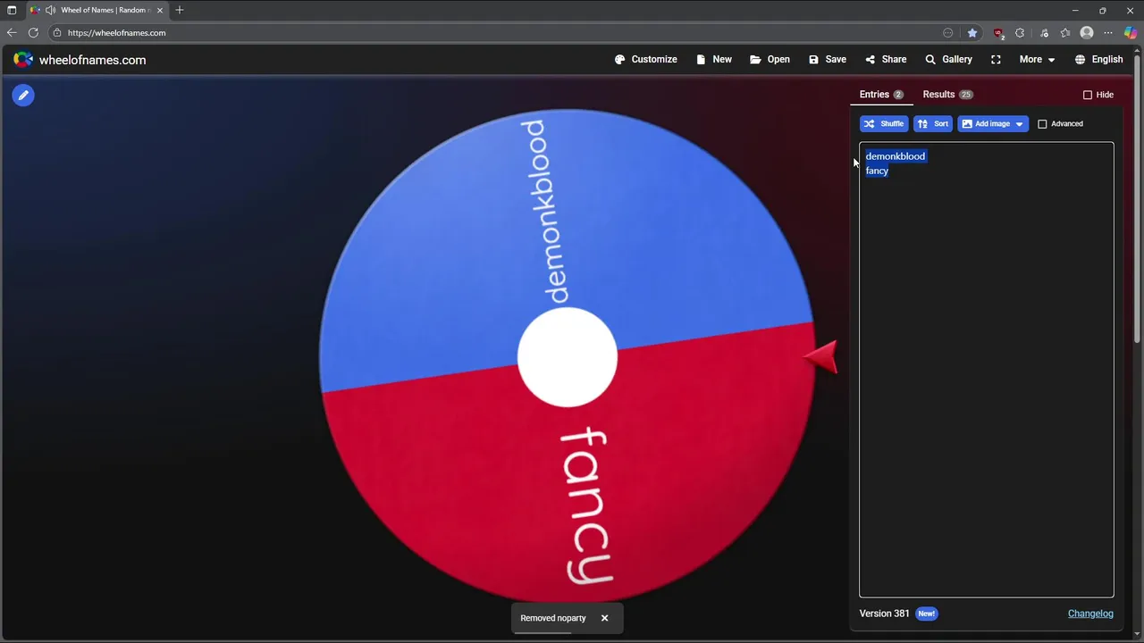The image size is (1144, 643).
Task: Share the wheel
Action: coord(886,60)
